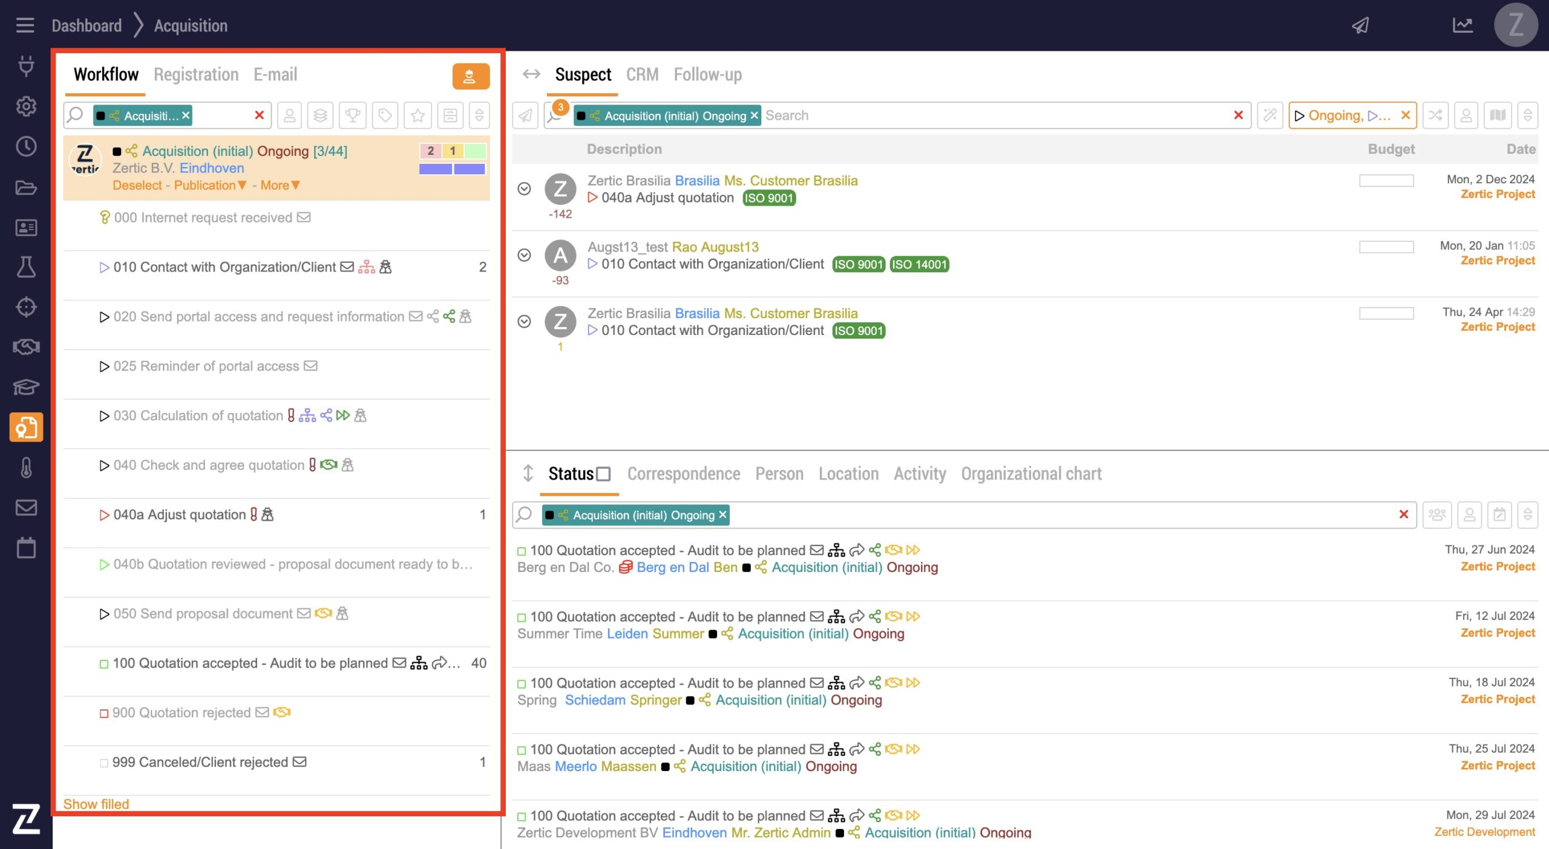Click the star filter icon
This screenshot has width=1549, height=849.
[418, 115]
